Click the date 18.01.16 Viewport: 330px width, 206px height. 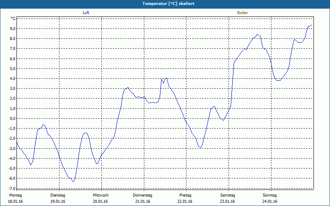click(x=15, y=201)
